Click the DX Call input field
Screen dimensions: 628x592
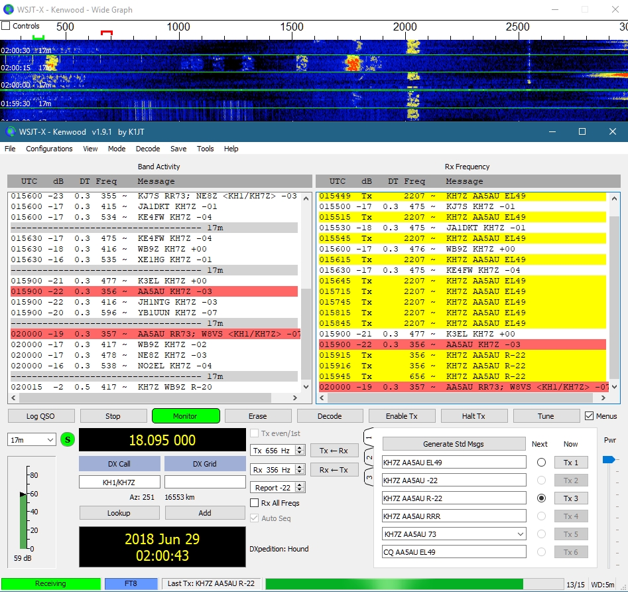coord(119,482)
